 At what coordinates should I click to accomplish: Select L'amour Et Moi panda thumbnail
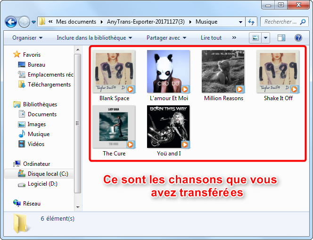tap(168, 72)
